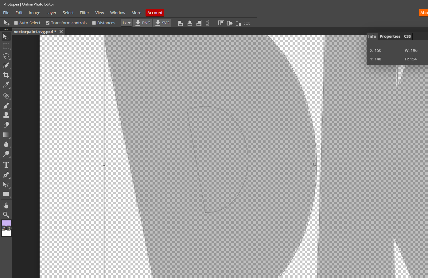
Task: Select the Crop tool
Action: point(6,75)
